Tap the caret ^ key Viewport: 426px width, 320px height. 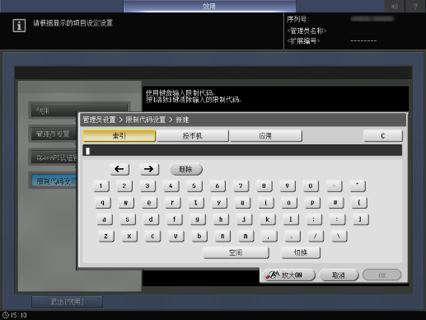pyautogui.click(x=358, y=186)
